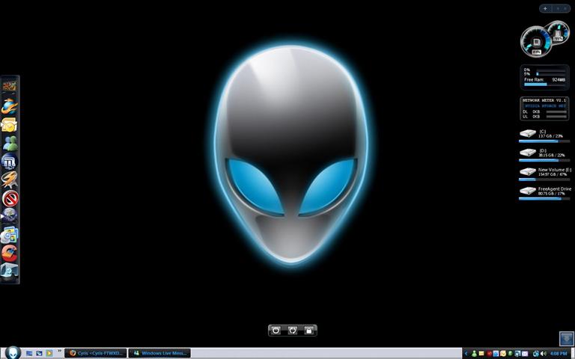This screenshot has height=359, width=575.
Task: Click the DL download speed row
Action: pyautogui.click(x=544, y=111)
